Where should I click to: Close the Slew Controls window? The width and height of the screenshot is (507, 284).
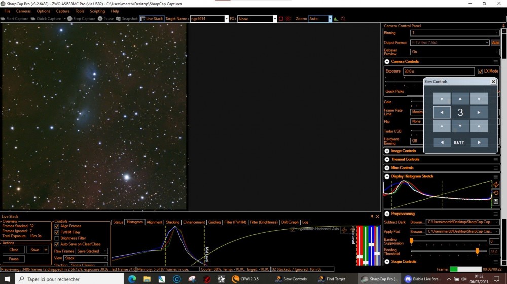pyautogui.click(x=493, y=82)
